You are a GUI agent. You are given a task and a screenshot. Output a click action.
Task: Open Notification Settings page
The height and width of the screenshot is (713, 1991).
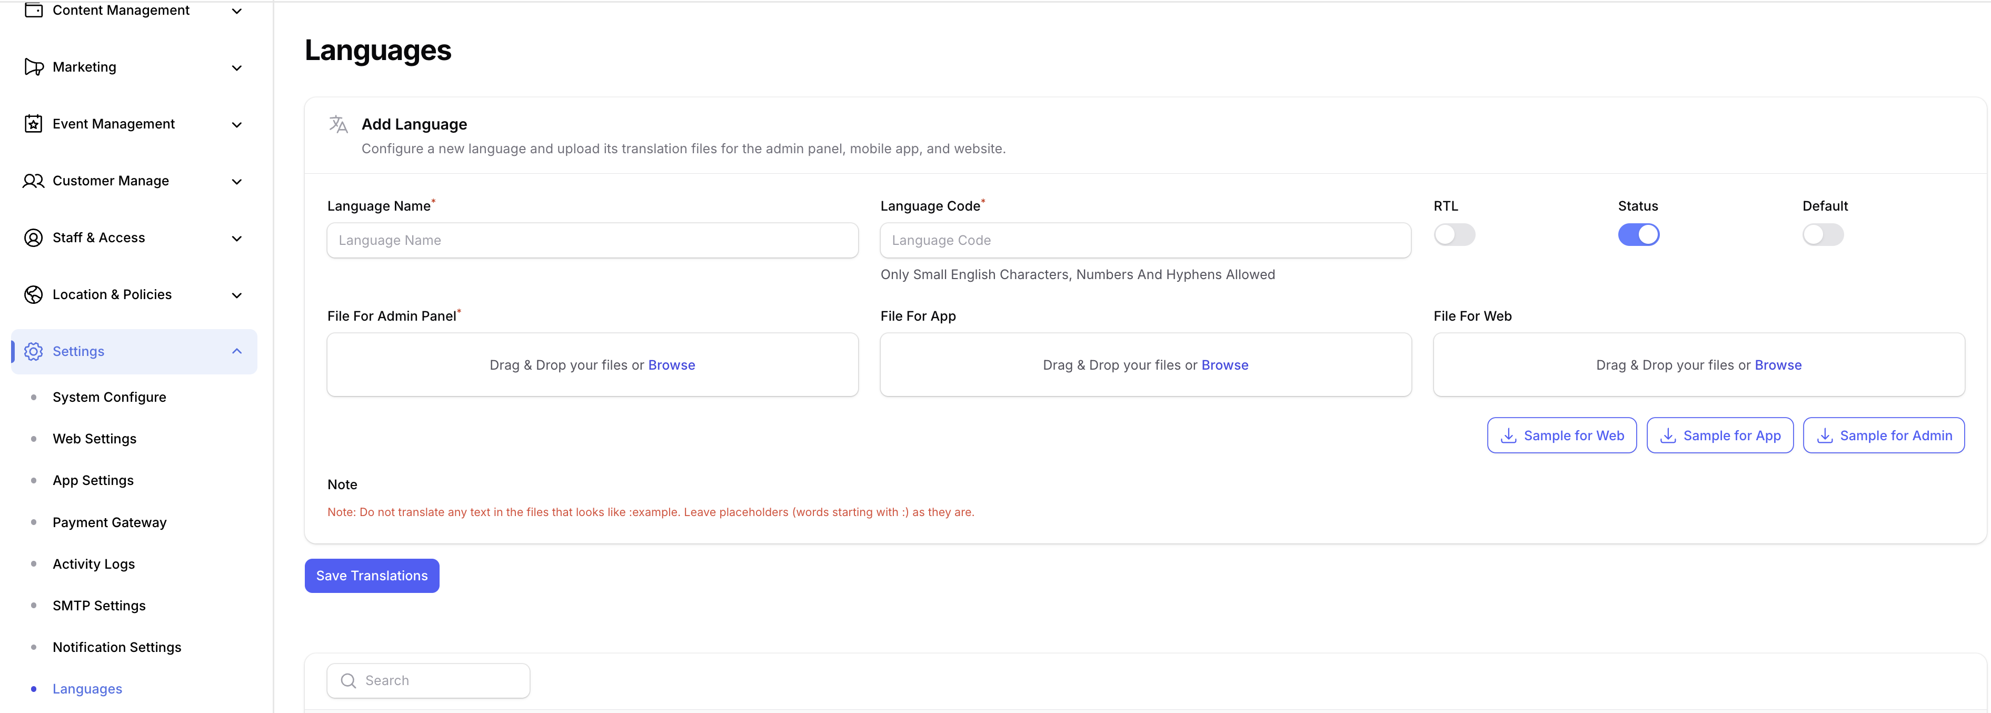(x=117, y=647)
